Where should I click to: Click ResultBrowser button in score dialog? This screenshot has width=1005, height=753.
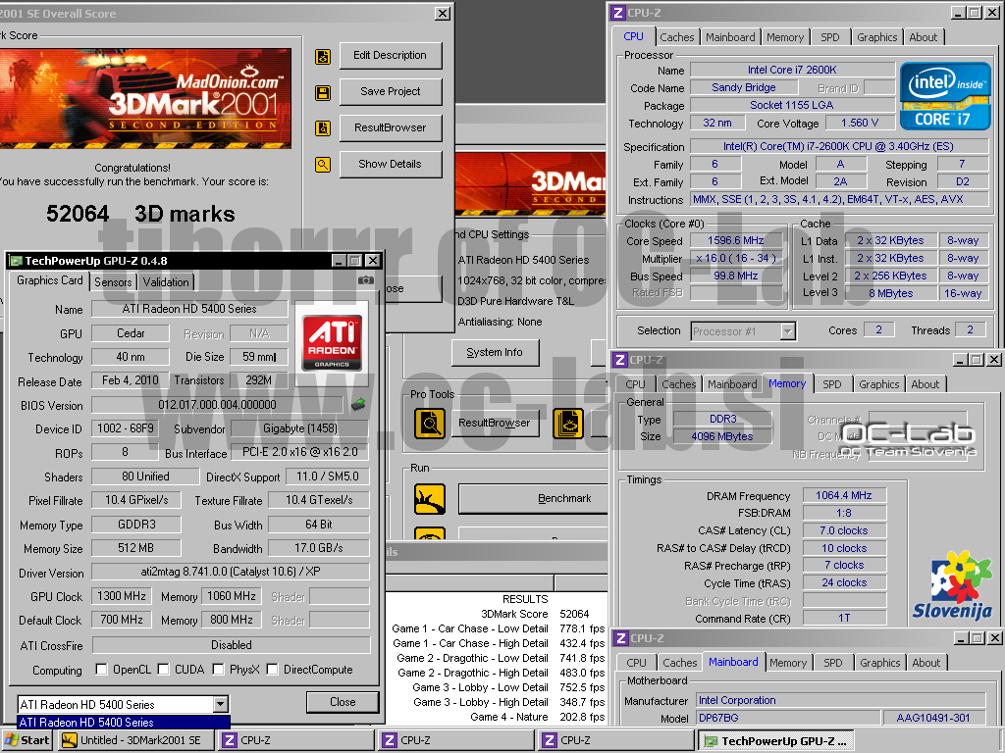390,127
